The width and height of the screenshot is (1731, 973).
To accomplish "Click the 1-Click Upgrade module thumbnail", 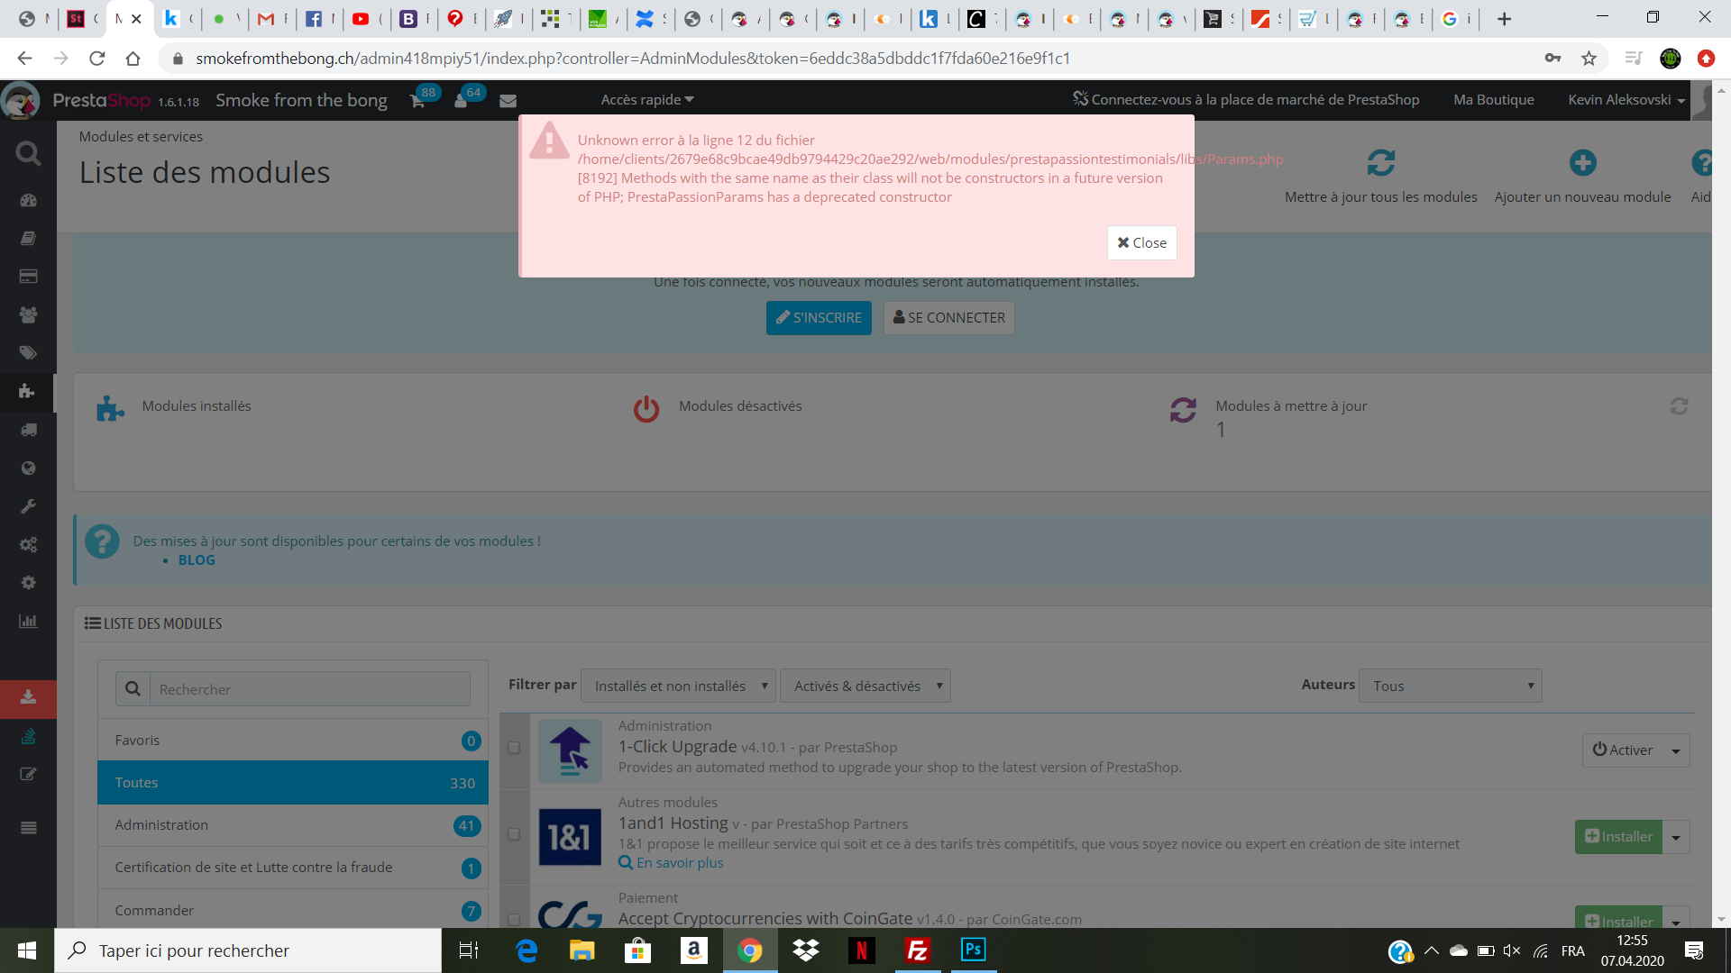I will [x=570, y=750].
